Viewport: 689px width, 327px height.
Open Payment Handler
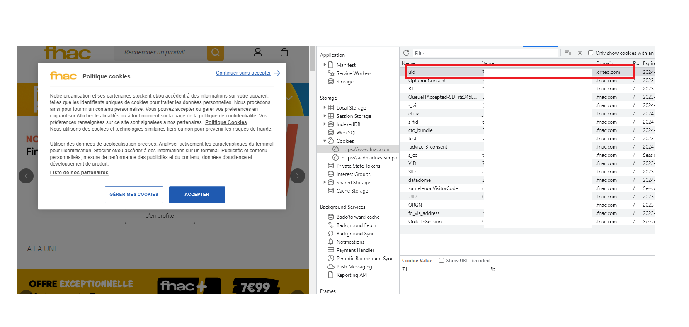pos(355,250)
